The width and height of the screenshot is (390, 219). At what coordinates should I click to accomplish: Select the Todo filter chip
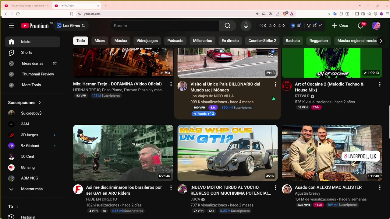[x=81, y=40]
